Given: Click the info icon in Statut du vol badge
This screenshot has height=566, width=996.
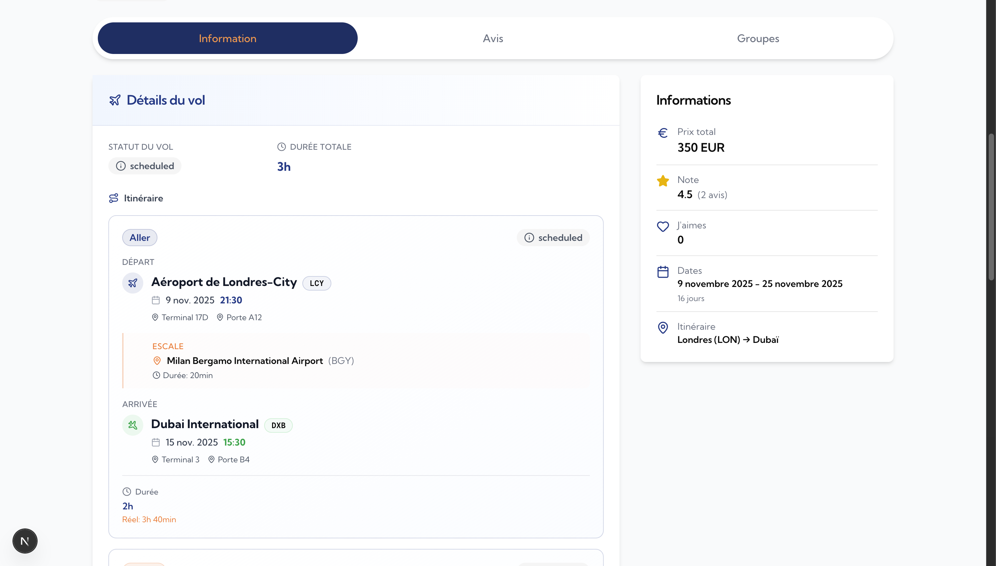Looking at the screenshot, I should 121,166.
